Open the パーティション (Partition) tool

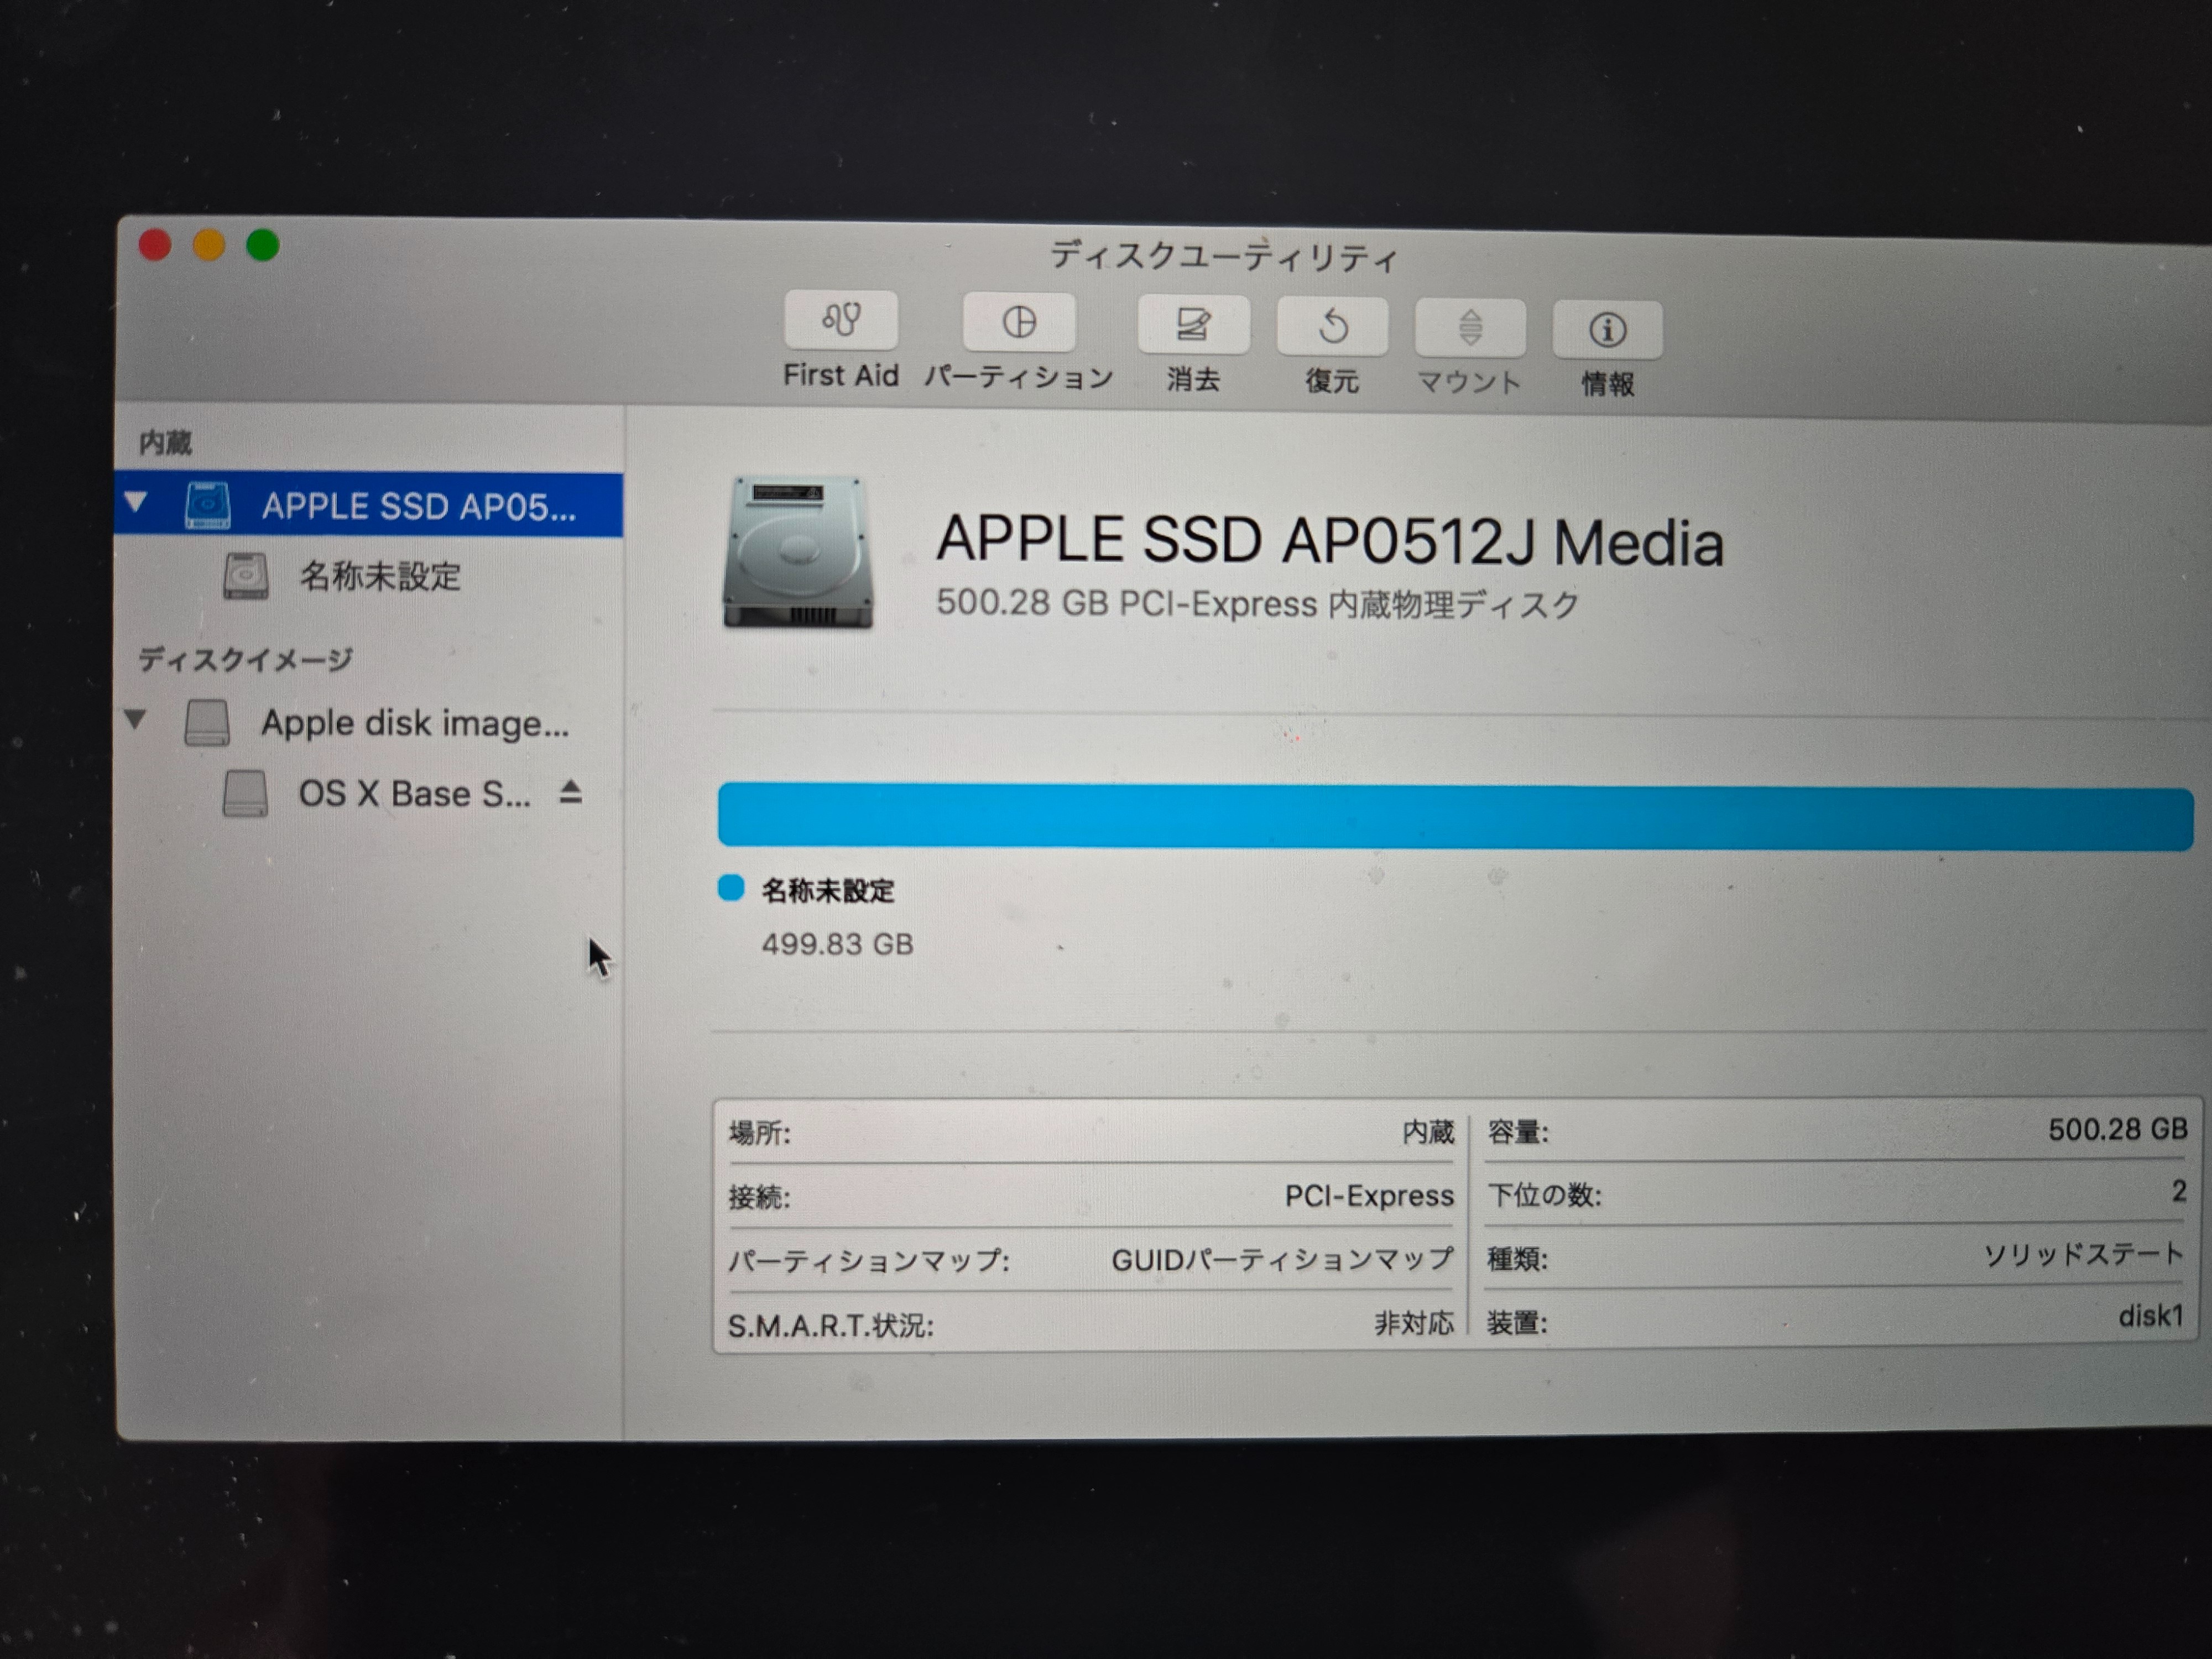[1018, 323]
